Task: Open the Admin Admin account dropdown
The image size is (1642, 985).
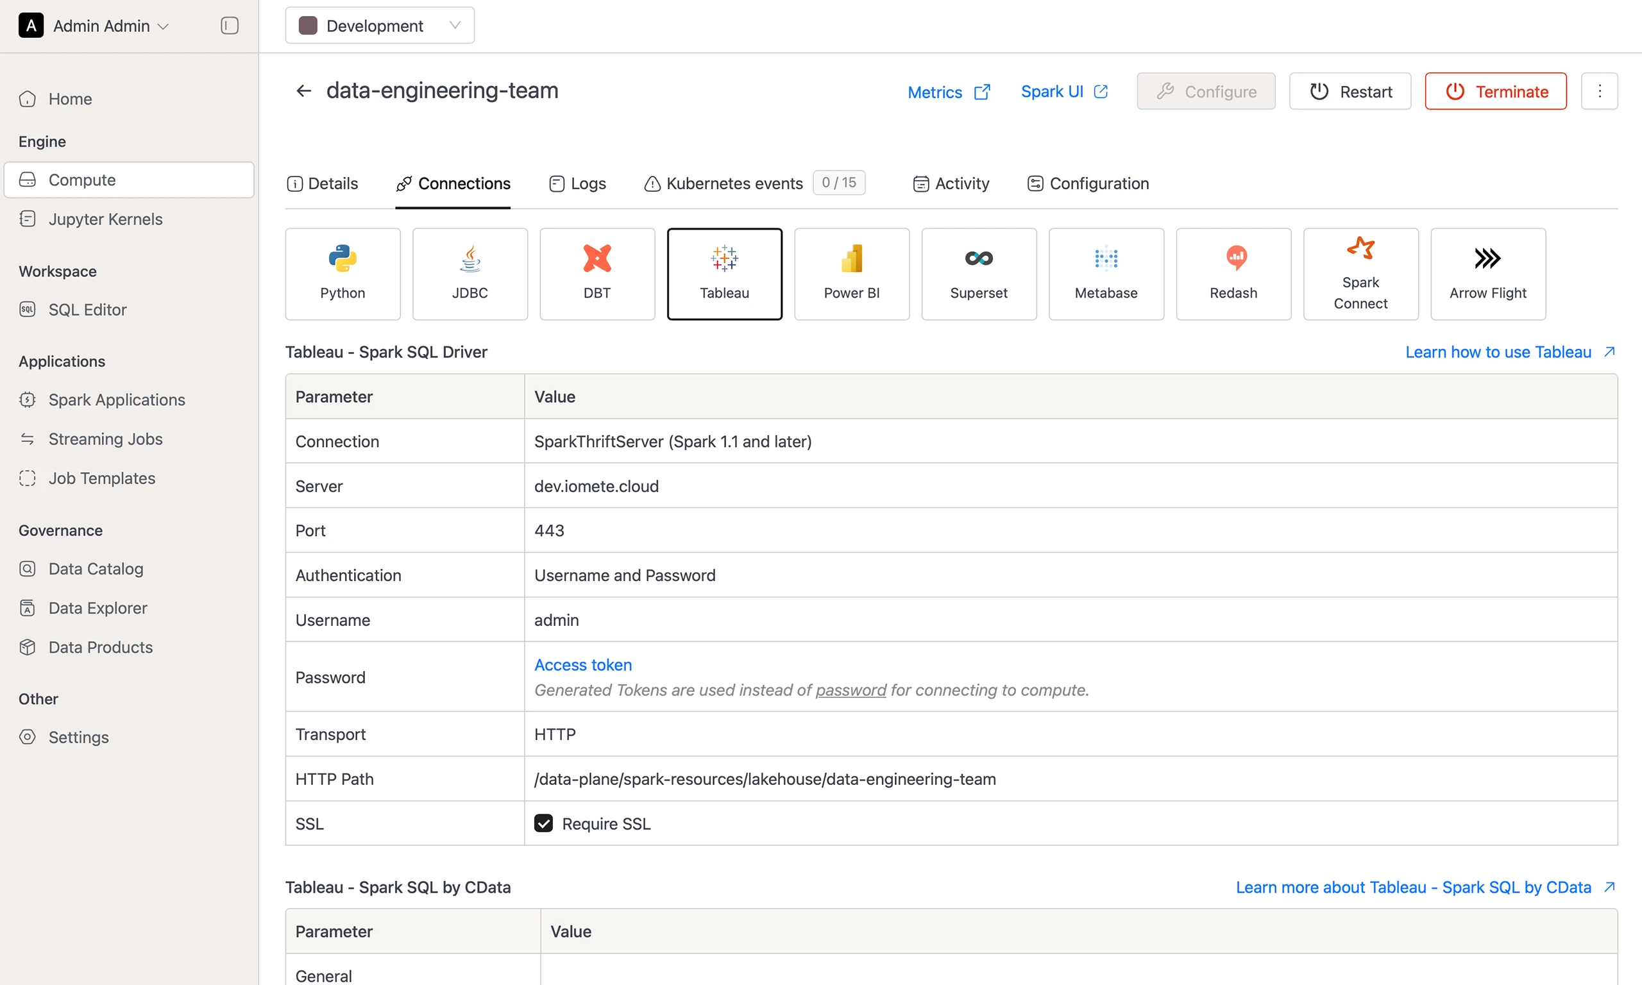Action: [x=94, y=25]
